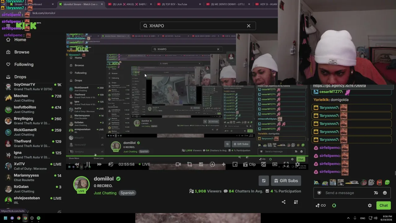Click the green Kick K icon below chat

tap(334, 205)
